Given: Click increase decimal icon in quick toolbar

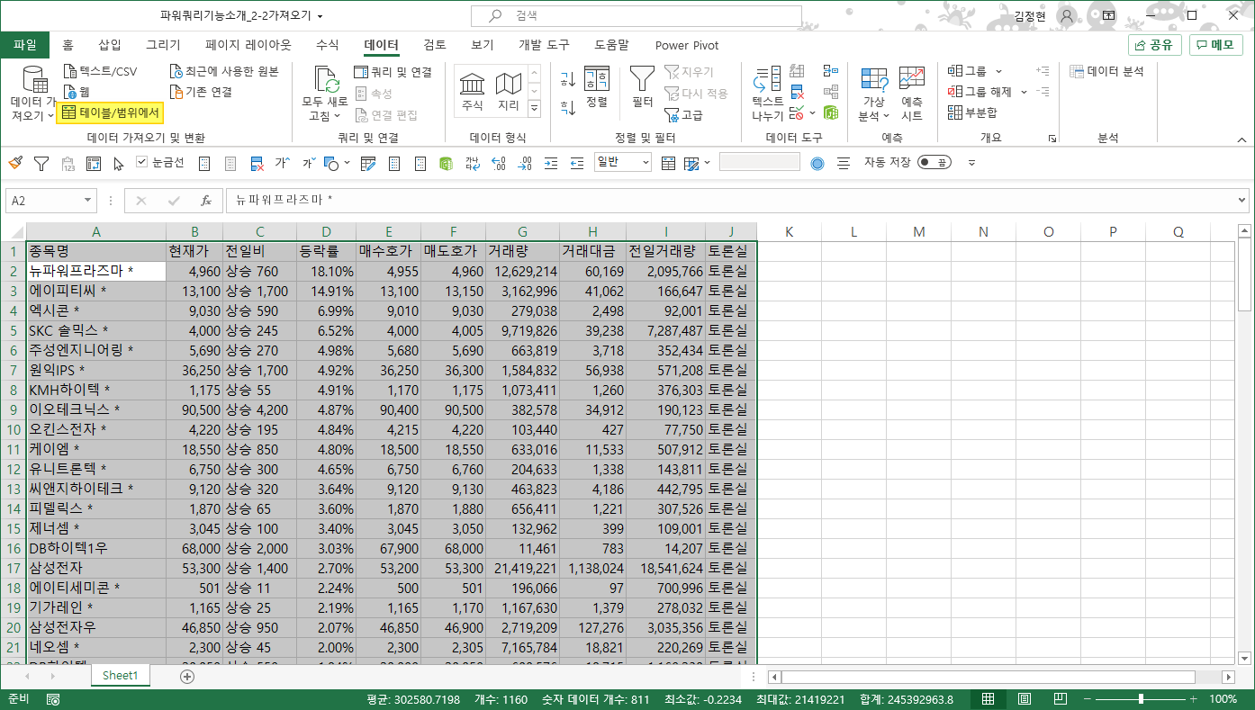Looking at the screenshot, I should [x=499, y=163].
